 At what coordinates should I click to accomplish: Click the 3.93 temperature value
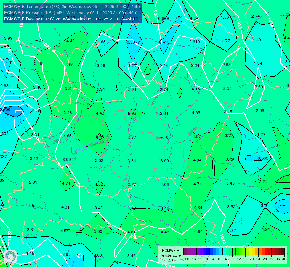(x=132, y=113)
